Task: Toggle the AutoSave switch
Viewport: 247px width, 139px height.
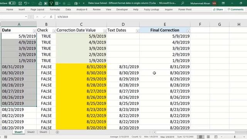Action: 12,3
